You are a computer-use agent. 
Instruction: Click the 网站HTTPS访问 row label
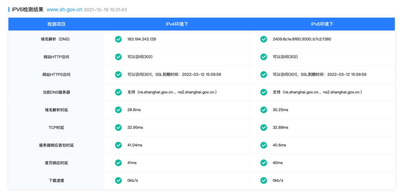[x=56, y=75]
